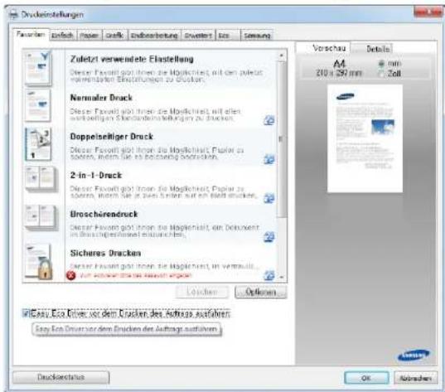445x392 pixels.
Task: Click the Abbrechen button
Action: pyautogui.click(x=415, y=378)
